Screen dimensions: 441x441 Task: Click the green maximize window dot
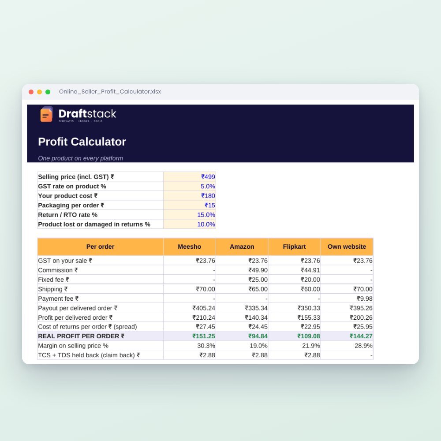coord(48,92)
